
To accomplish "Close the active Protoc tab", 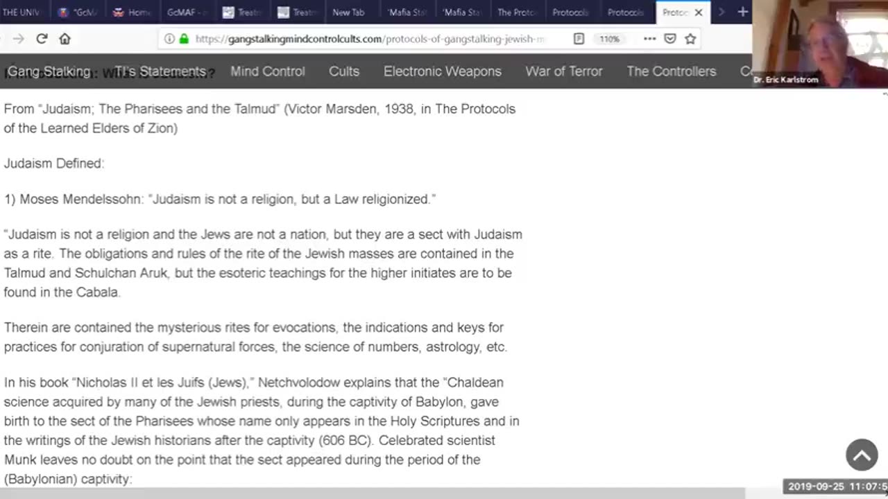I will pyautogui.click(x=699, y=12).
